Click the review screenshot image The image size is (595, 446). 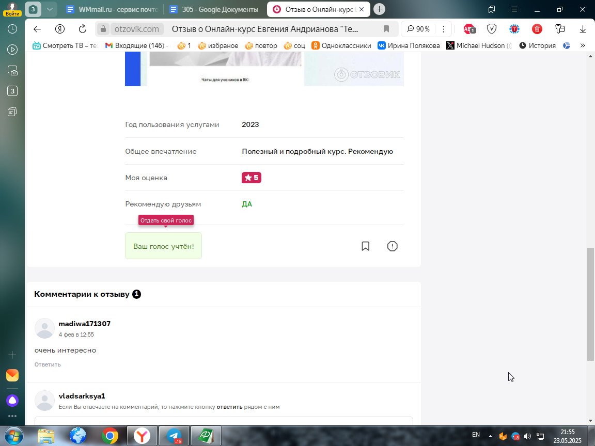(264, 69)
